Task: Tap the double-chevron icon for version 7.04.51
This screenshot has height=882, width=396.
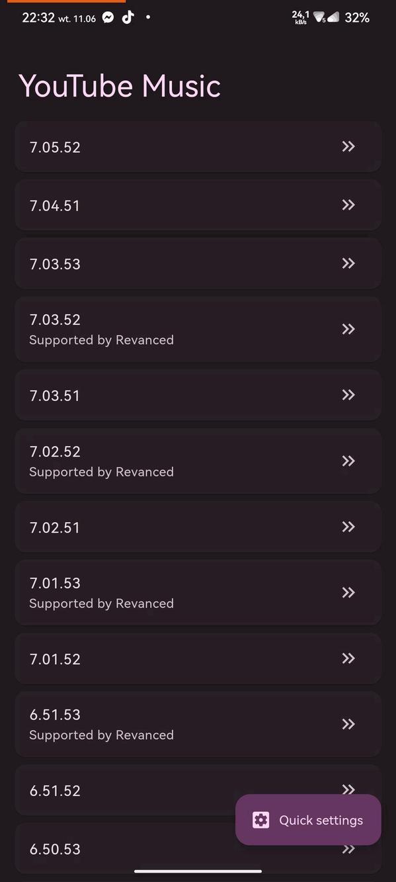Action: click(x=348, y=204)
